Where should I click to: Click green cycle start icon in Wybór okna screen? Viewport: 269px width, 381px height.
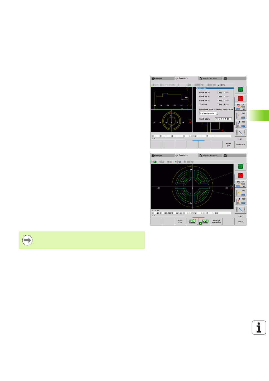(x=241, y=90)
